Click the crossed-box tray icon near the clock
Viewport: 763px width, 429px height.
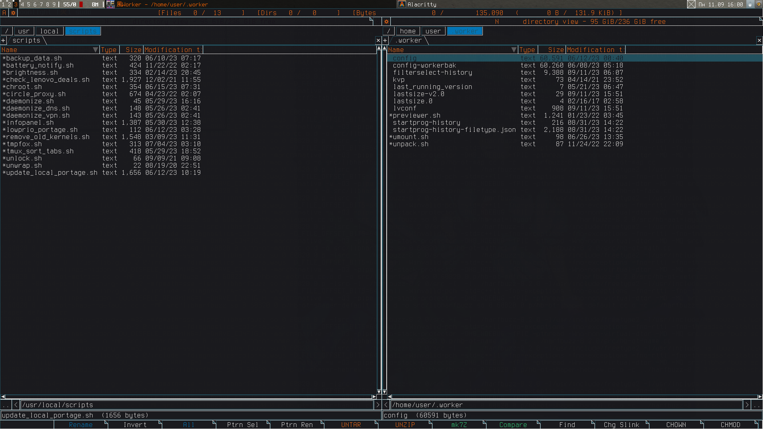click(691, 4)
